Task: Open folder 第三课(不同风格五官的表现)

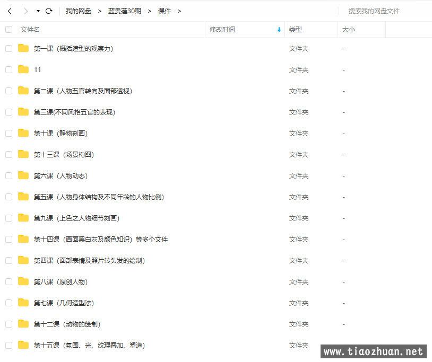Action: tap(74, 112)
